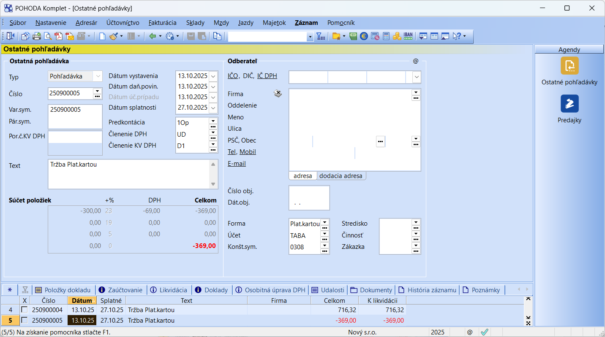Image resolution: width=605 pixels, height=337 pixels.
Task: Open the Fakturácia menu
Action: click(162, 23)
